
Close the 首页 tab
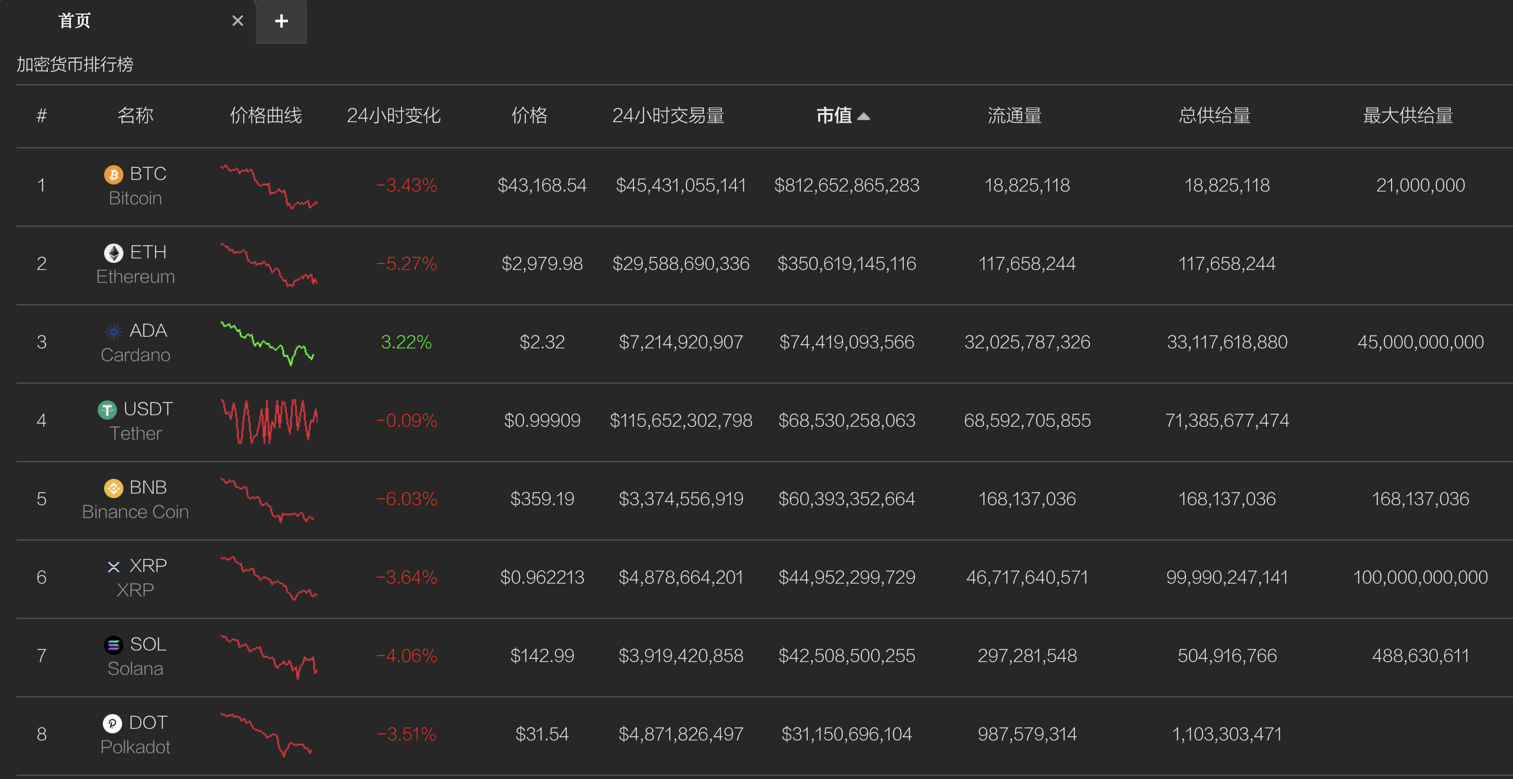(238, 21)
